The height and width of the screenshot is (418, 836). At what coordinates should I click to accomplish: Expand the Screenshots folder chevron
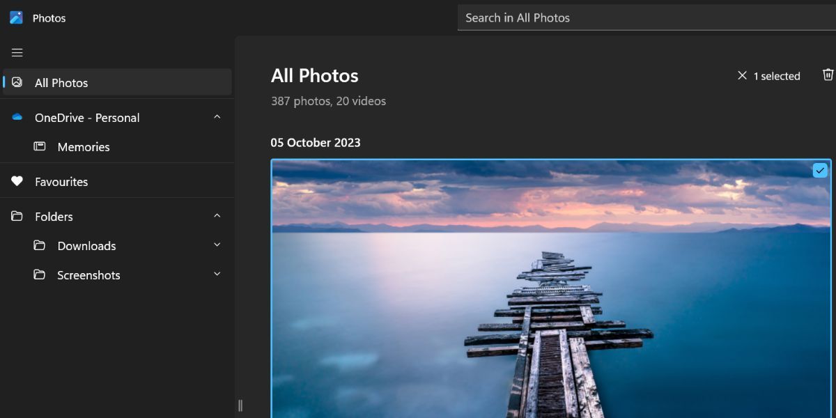click(216, 274)
